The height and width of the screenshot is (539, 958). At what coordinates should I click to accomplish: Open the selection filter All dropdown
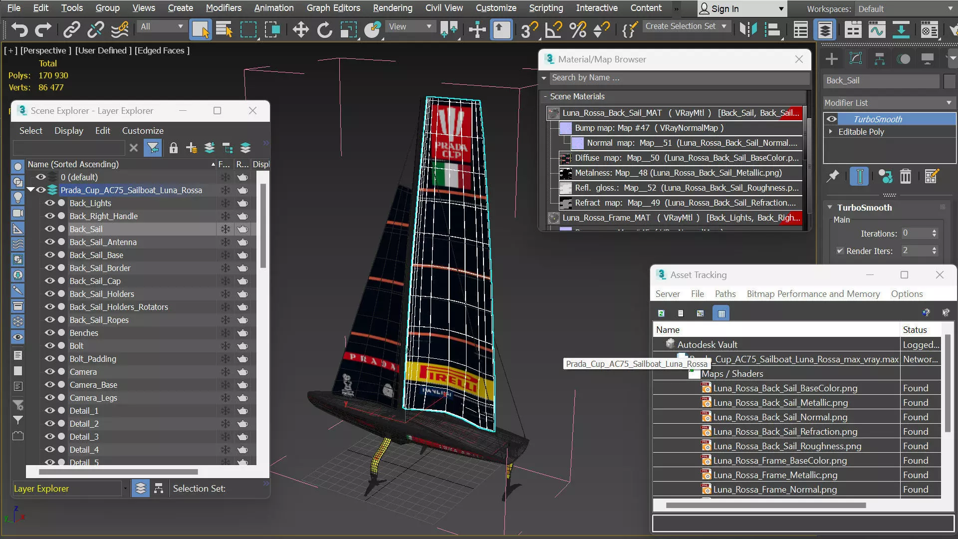[161, 26]
